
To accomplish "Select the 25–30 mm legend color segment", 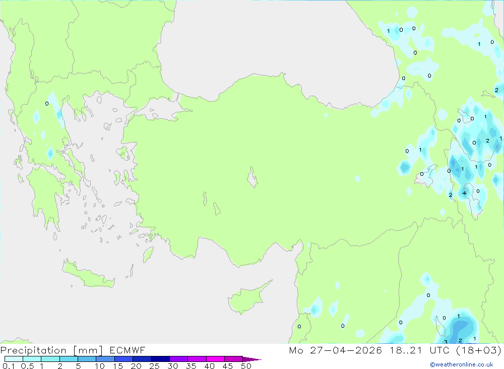I will coord(160,359).
